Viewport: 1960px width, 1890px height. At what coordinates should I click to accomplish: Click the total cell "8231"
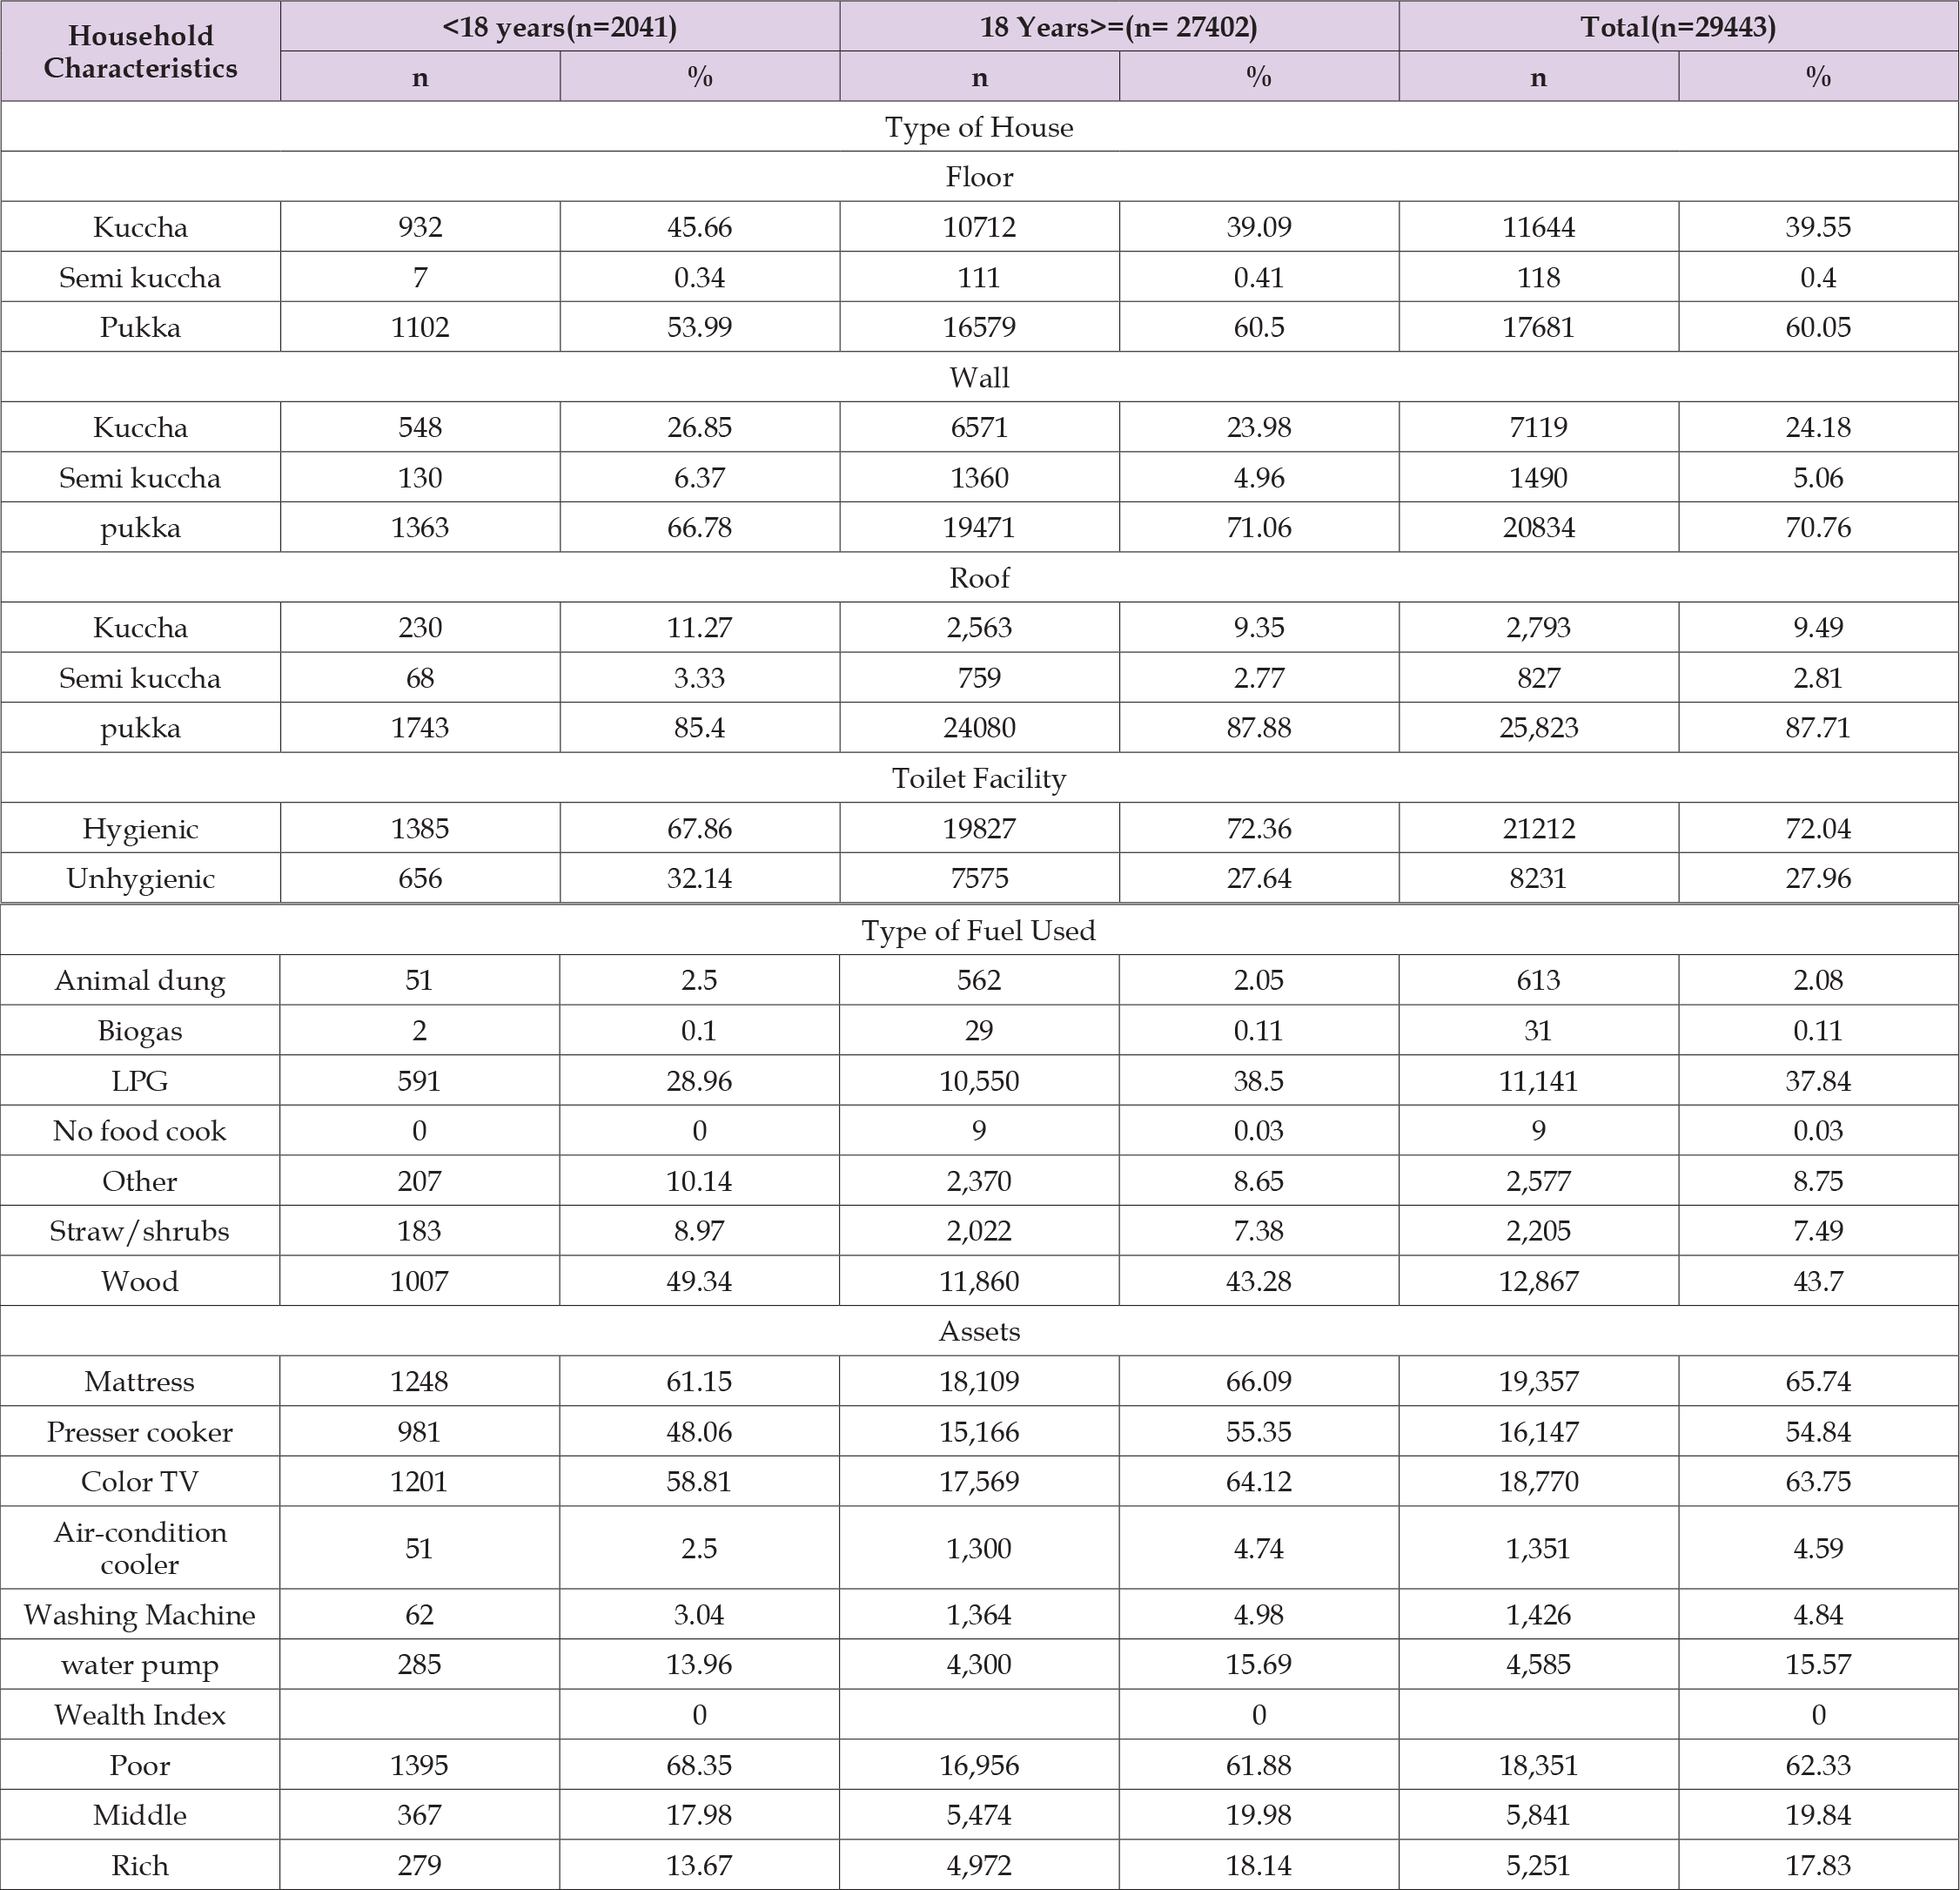tap(1538, 878)
